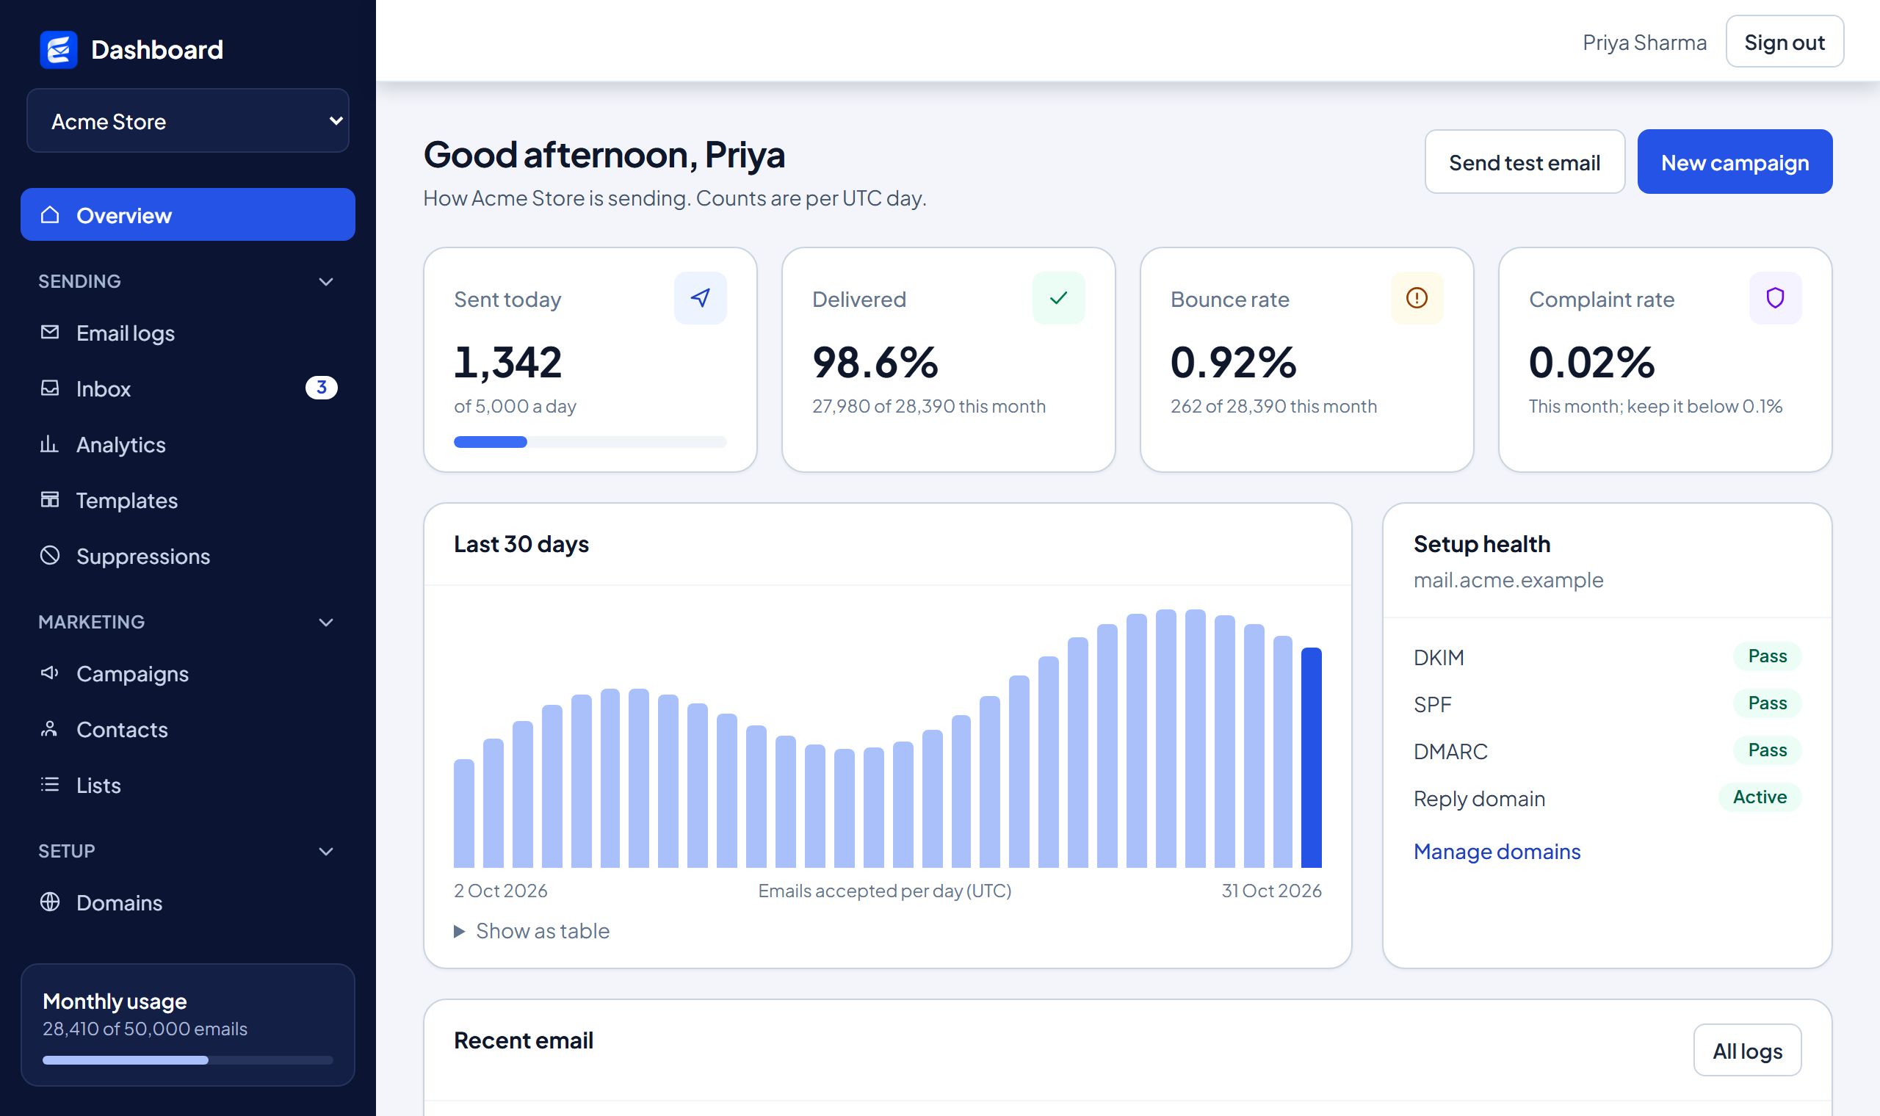Click the Inbox unread badge showing 3
Image resolution: width=1880 pixels, height=1116 pixels.
321,387
